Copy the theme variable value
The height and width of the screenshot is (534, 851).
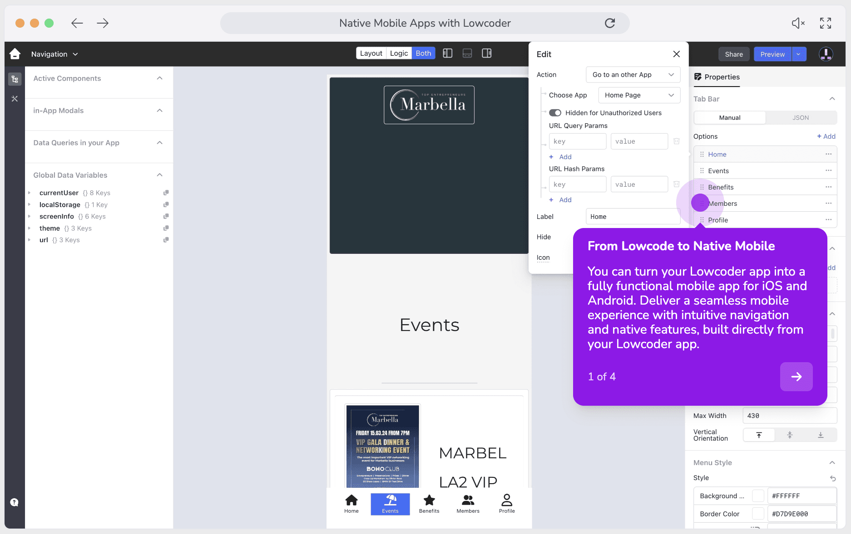click(166, 228)
